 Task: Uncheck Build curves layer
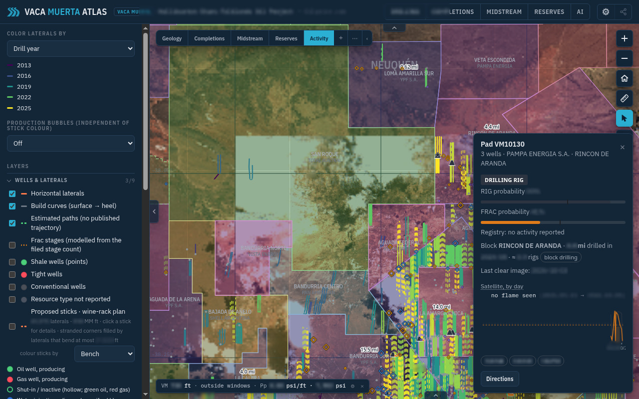(12, 206)
